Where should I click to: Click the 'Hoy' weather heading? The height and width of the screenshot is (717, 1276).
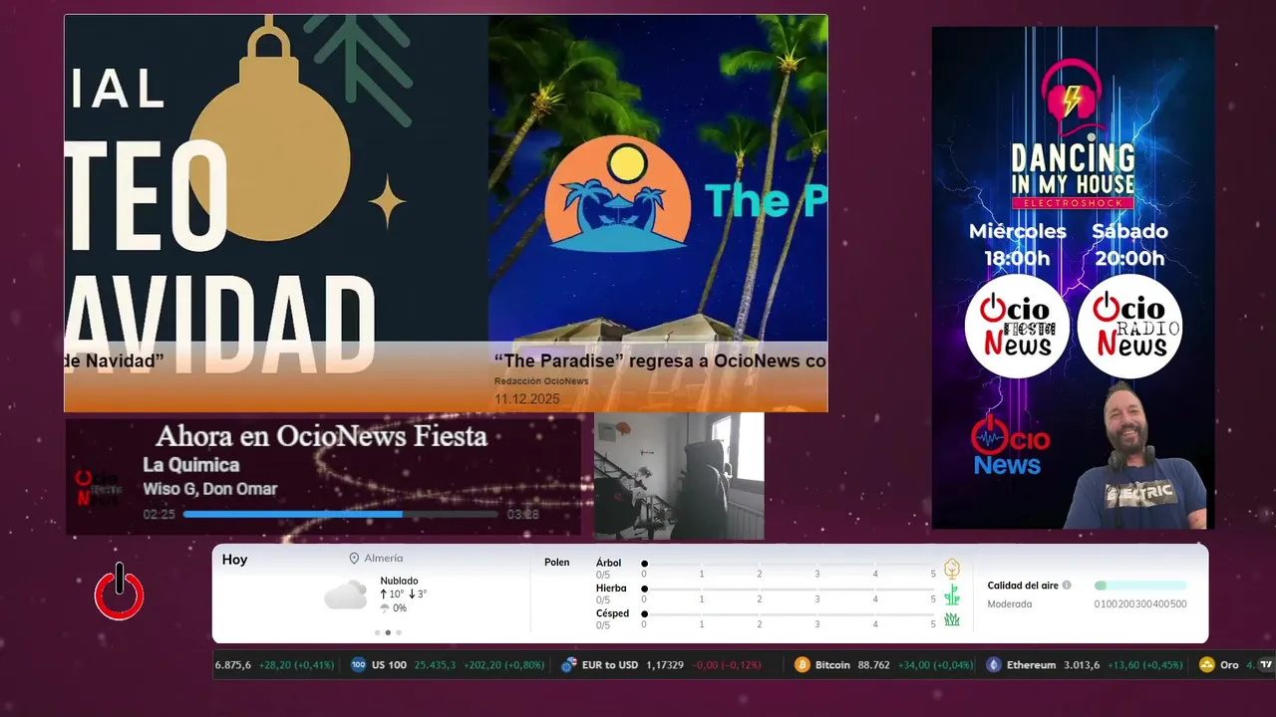(x=234, y=560)
